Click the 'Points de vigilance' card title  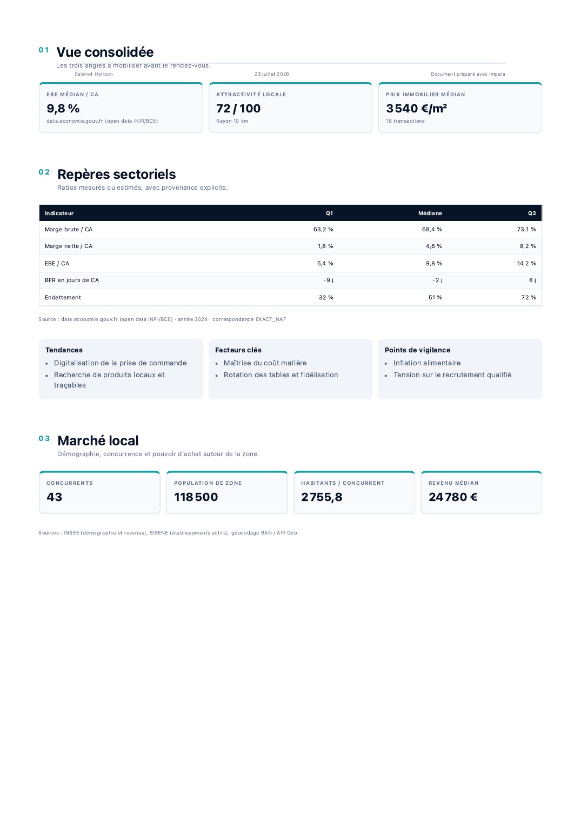(417, 350)
